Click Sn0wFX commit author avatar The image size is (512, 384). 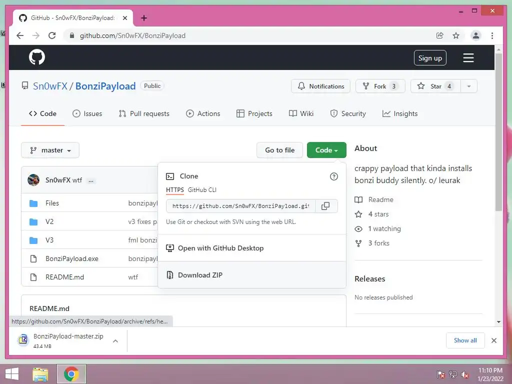click(x=33, y=180)
